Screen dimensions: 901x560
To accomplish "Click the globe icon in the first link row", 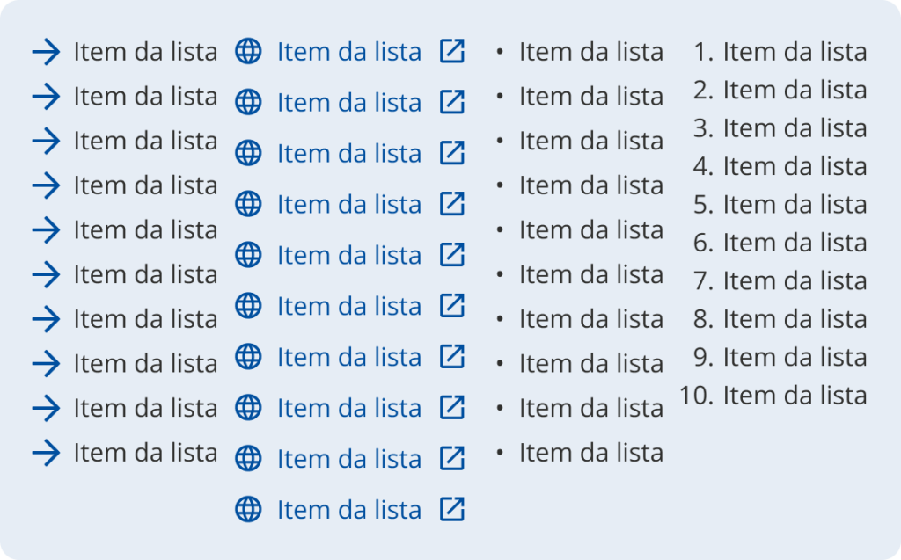I will (x=248, y=52).
